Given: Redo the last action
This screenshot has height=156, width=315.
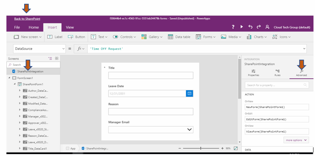Looking at the screenshot, I should pos(259,27).
